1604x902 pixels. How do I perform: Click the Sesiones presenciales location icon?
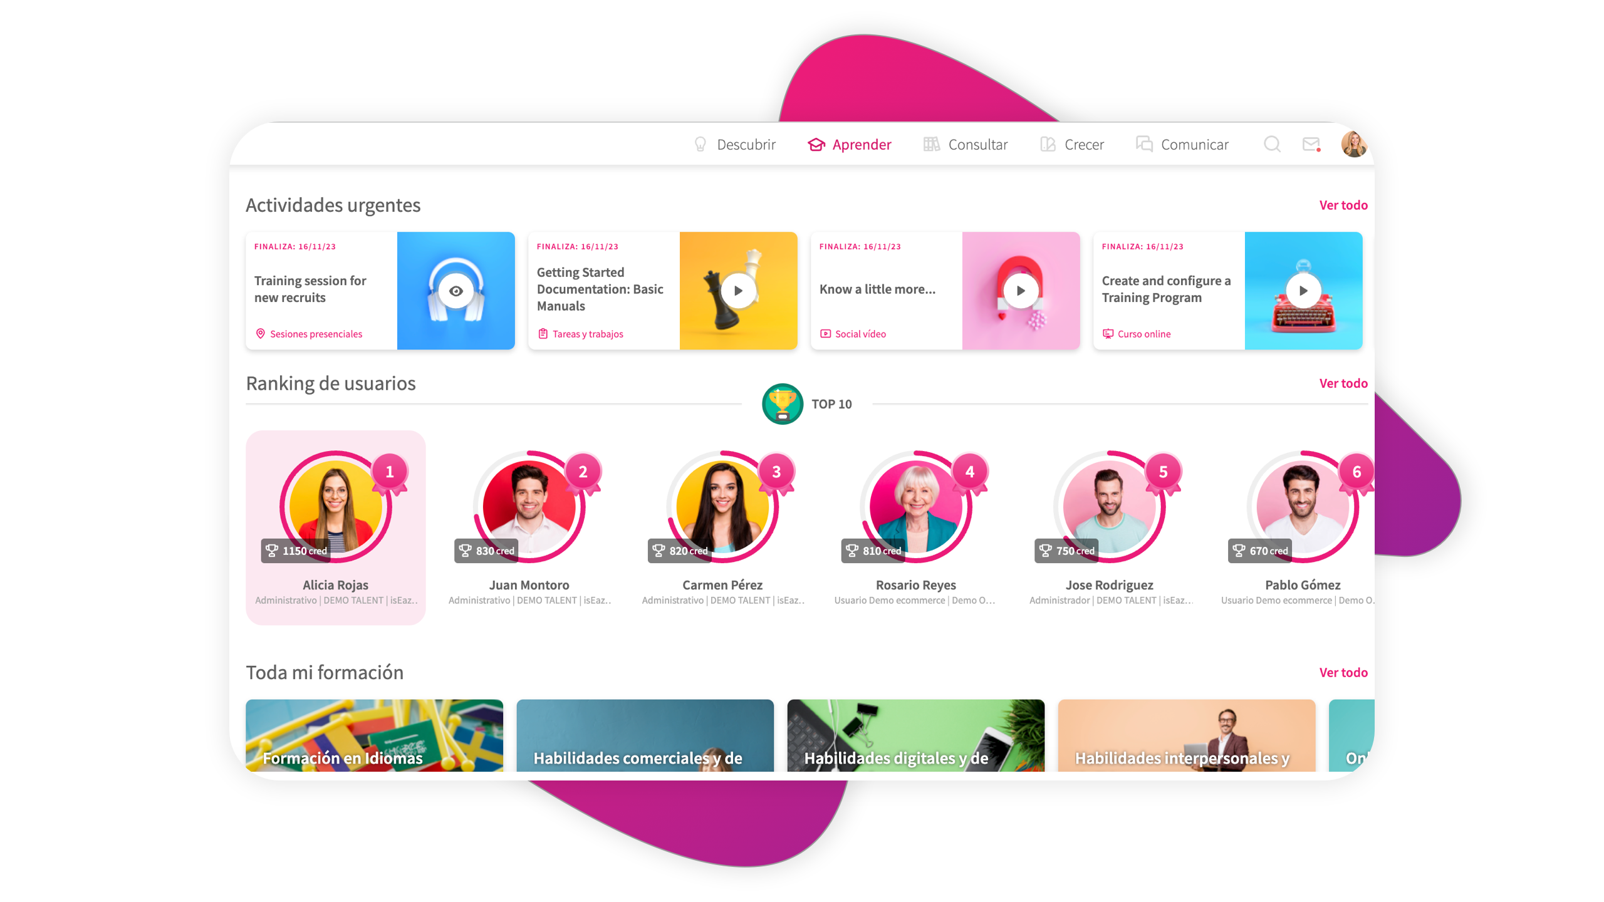pos(261,334)
